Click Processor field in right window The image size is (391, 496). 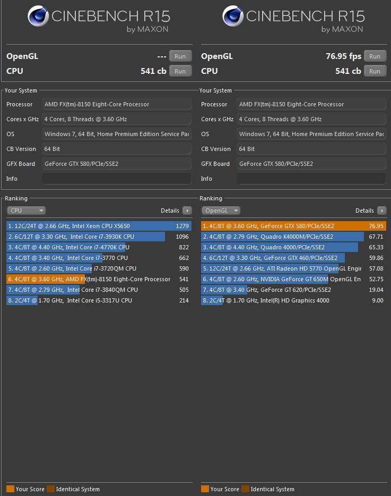point(311,104)
